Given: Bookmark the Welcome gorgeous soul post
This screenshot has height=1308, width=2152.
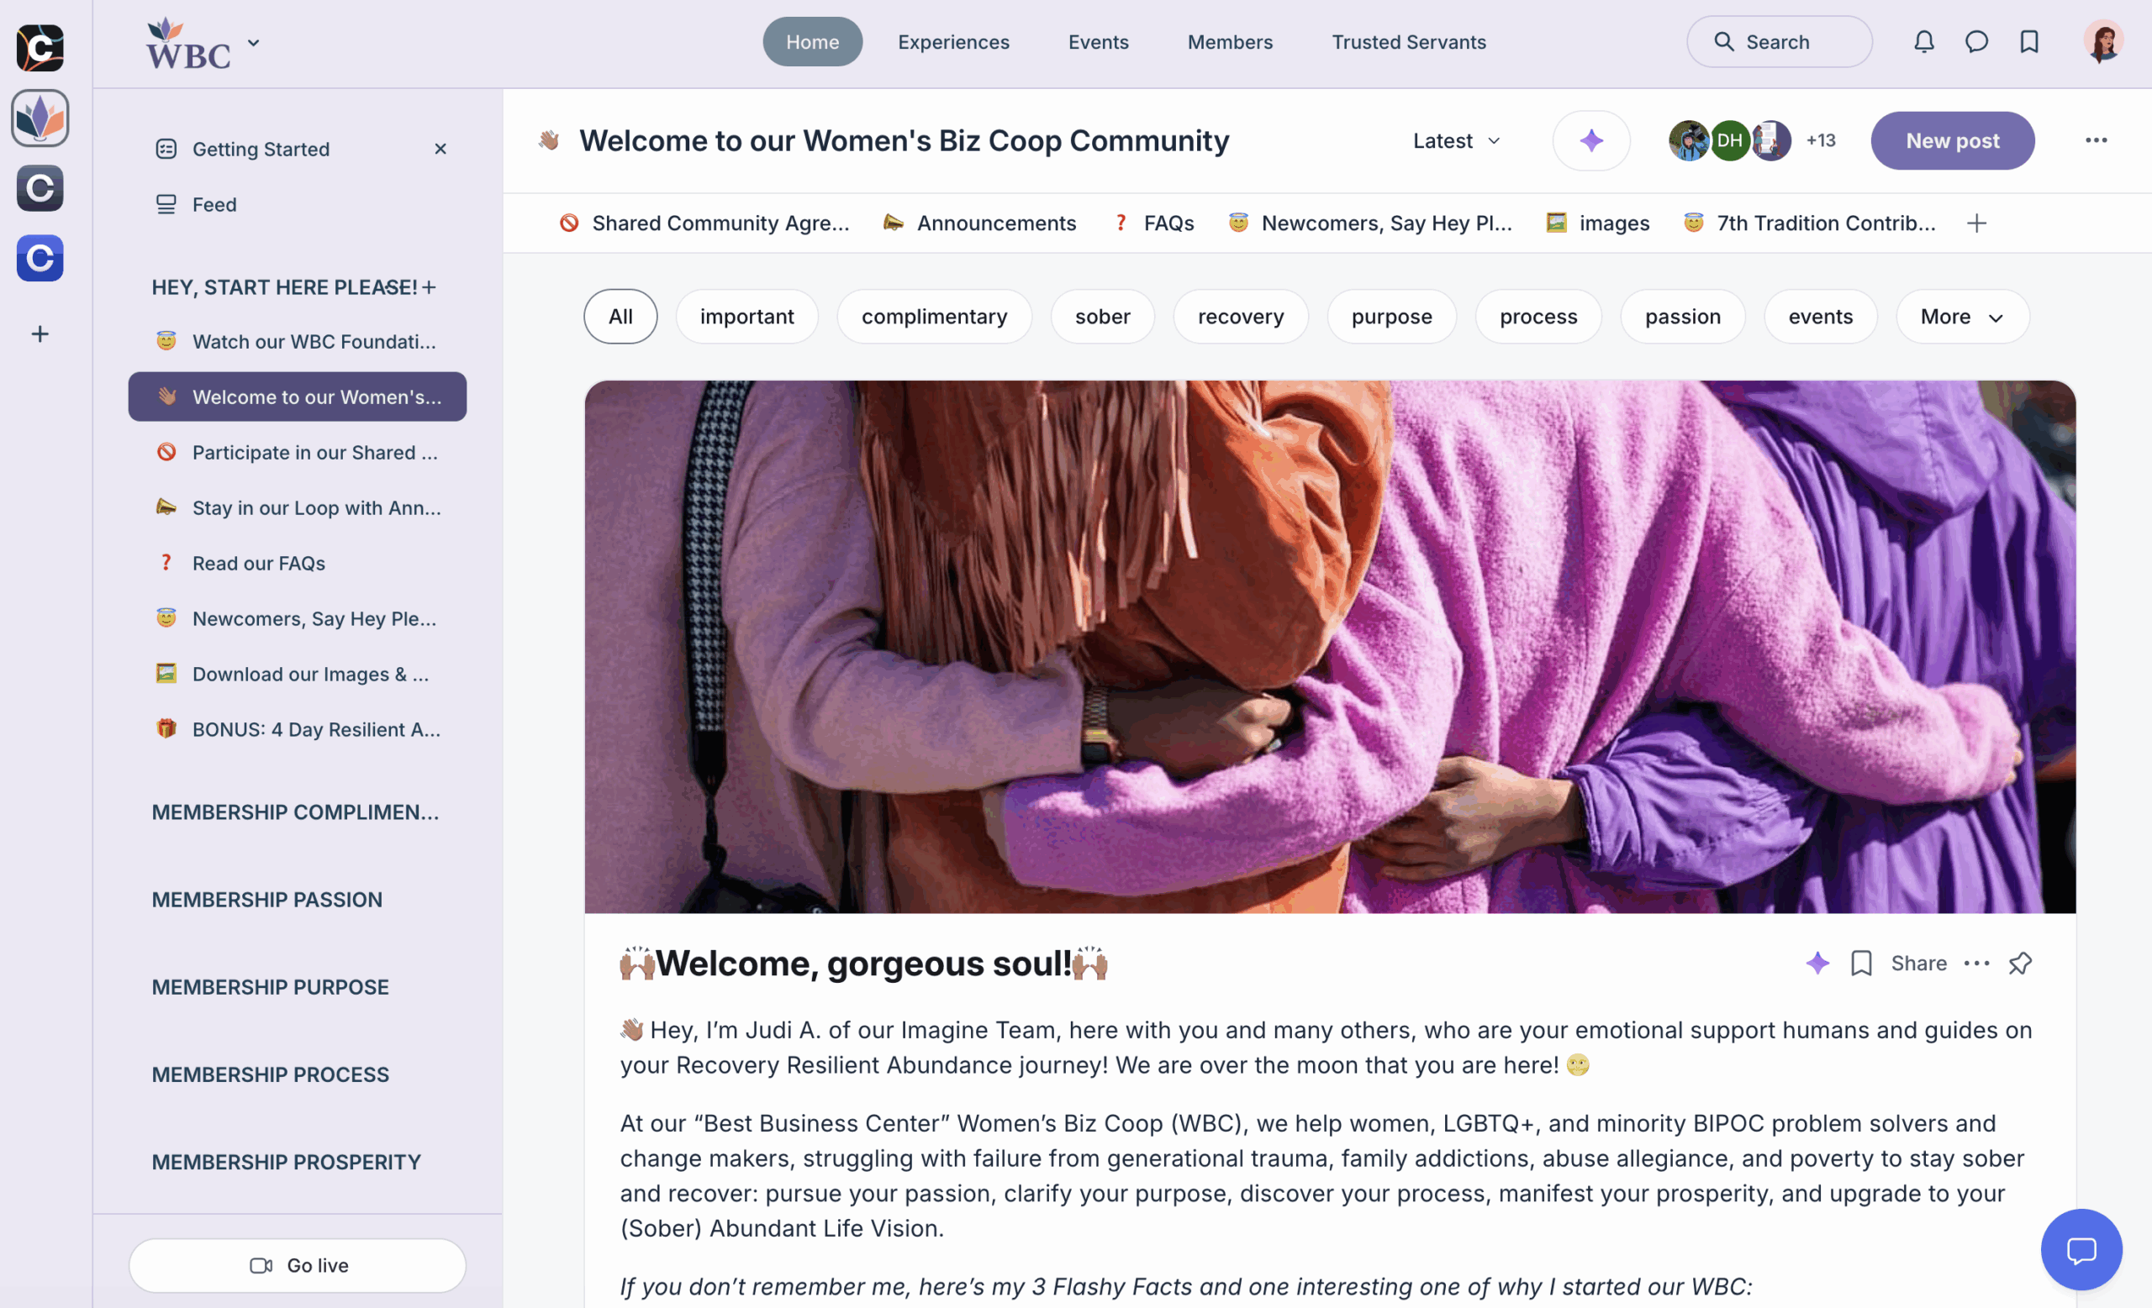Looking at the screenshot, I should [1861, 964].
